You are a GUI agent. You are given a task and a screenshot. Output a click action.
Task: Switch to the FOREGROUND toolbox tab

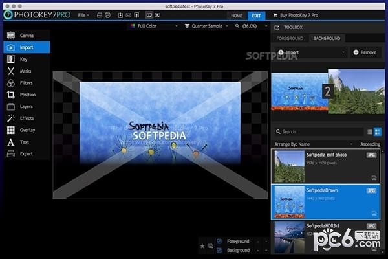(290, 38)
